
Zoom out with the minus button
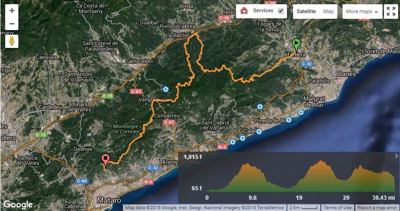(12, 24)
